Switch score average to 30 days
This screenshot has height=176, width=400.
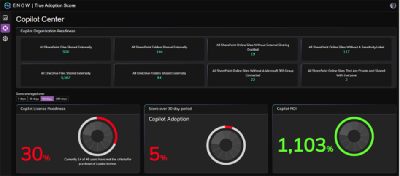pos(33,99)
